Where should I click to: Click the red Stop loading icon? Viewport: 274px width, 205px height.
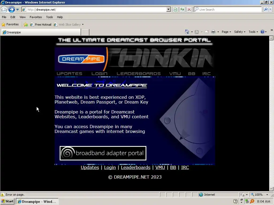pos(189,10)
